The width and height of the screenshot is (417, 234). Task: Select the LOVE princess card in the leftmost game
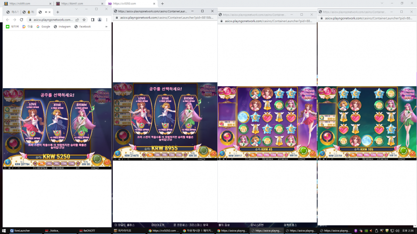(x=33, y=121)
